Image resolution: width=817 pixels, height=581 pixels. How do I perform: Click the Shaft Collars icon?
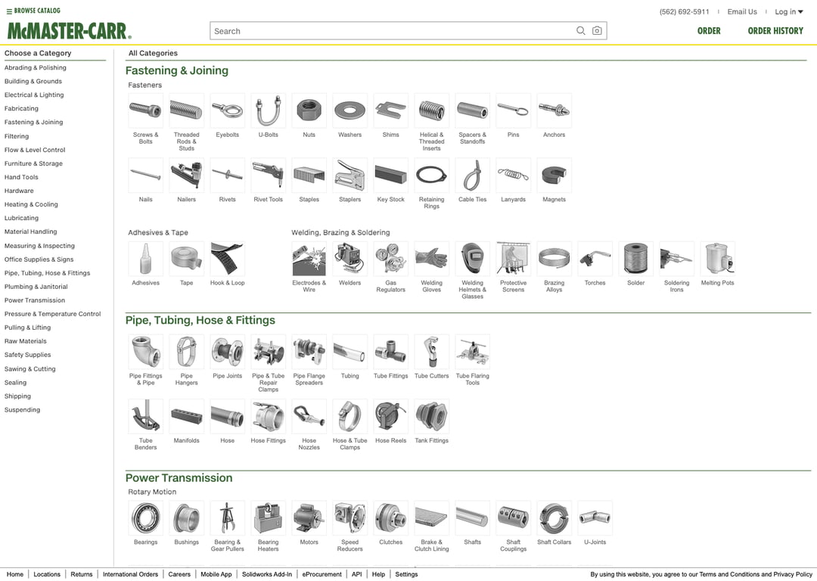(x=554, y=518)
